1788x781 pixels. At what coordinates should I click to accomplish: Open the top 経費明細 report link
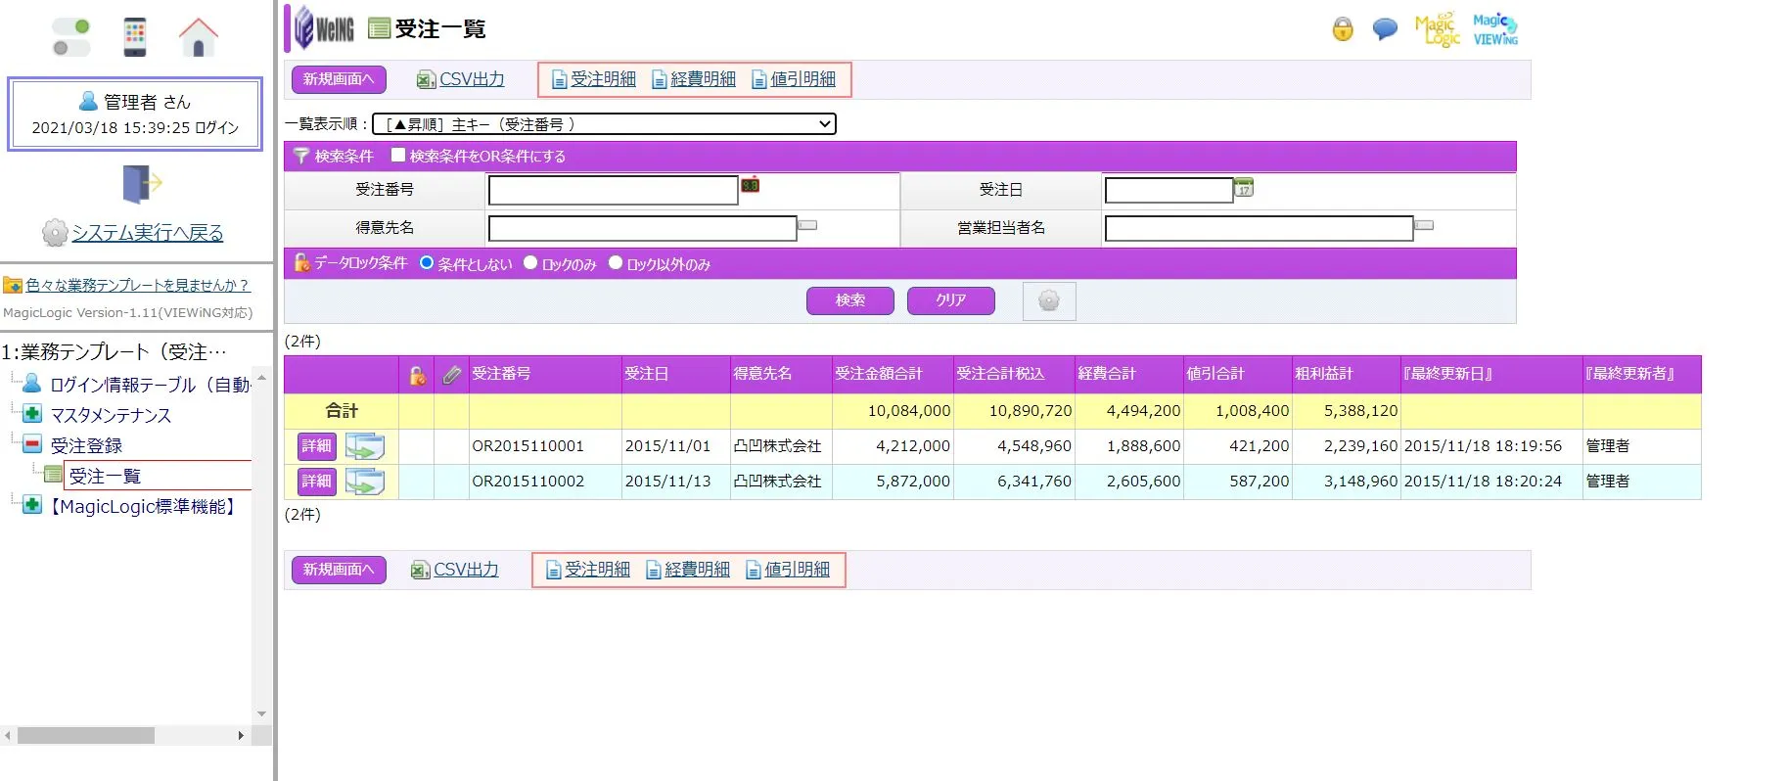click(702, 79)
